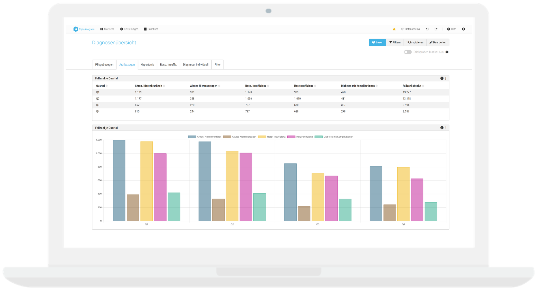Open the user account profile icon
This screenshot has width=543, height=291.
[x=463, y=29]
